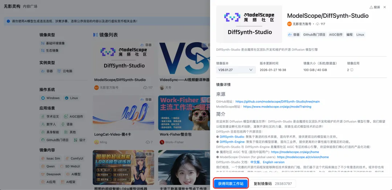
Task: Click the 无影灵构 logo text
Action: coord(12,6)
